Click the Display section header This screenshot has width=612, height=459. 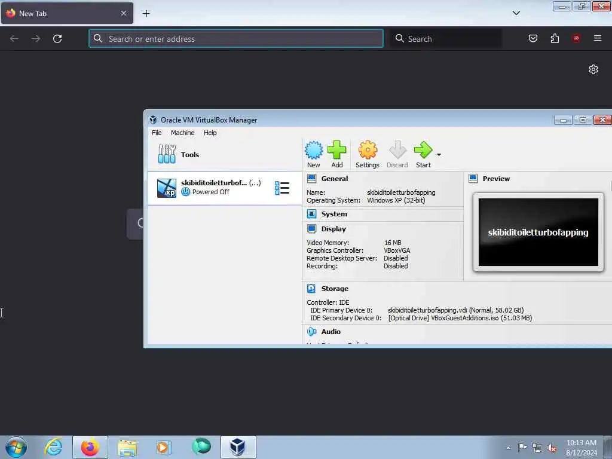[x=333, y=229]
